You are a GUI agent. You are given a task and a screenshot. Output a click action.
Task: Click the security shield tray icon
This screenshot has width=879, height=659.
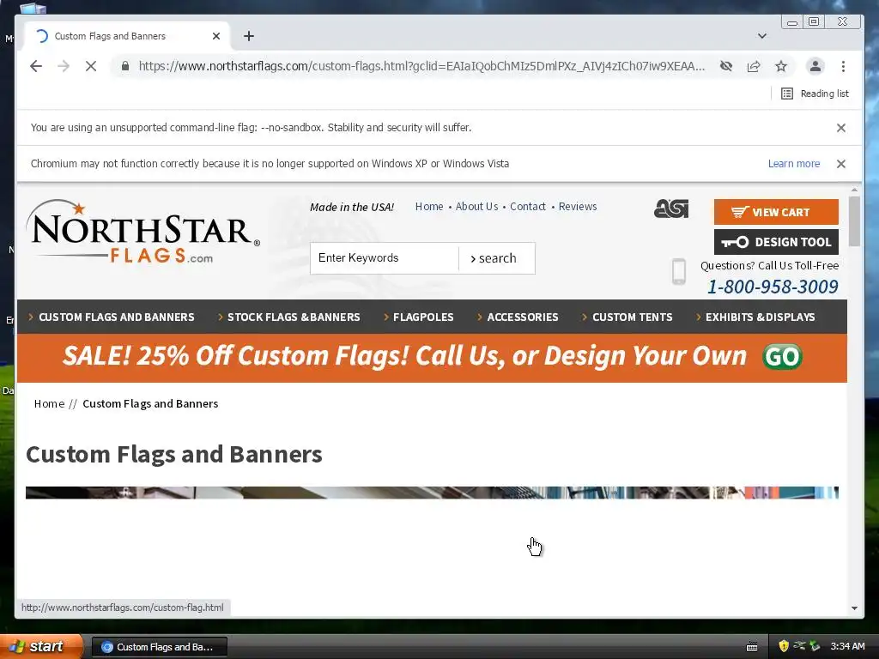click(x=784, y=647)
